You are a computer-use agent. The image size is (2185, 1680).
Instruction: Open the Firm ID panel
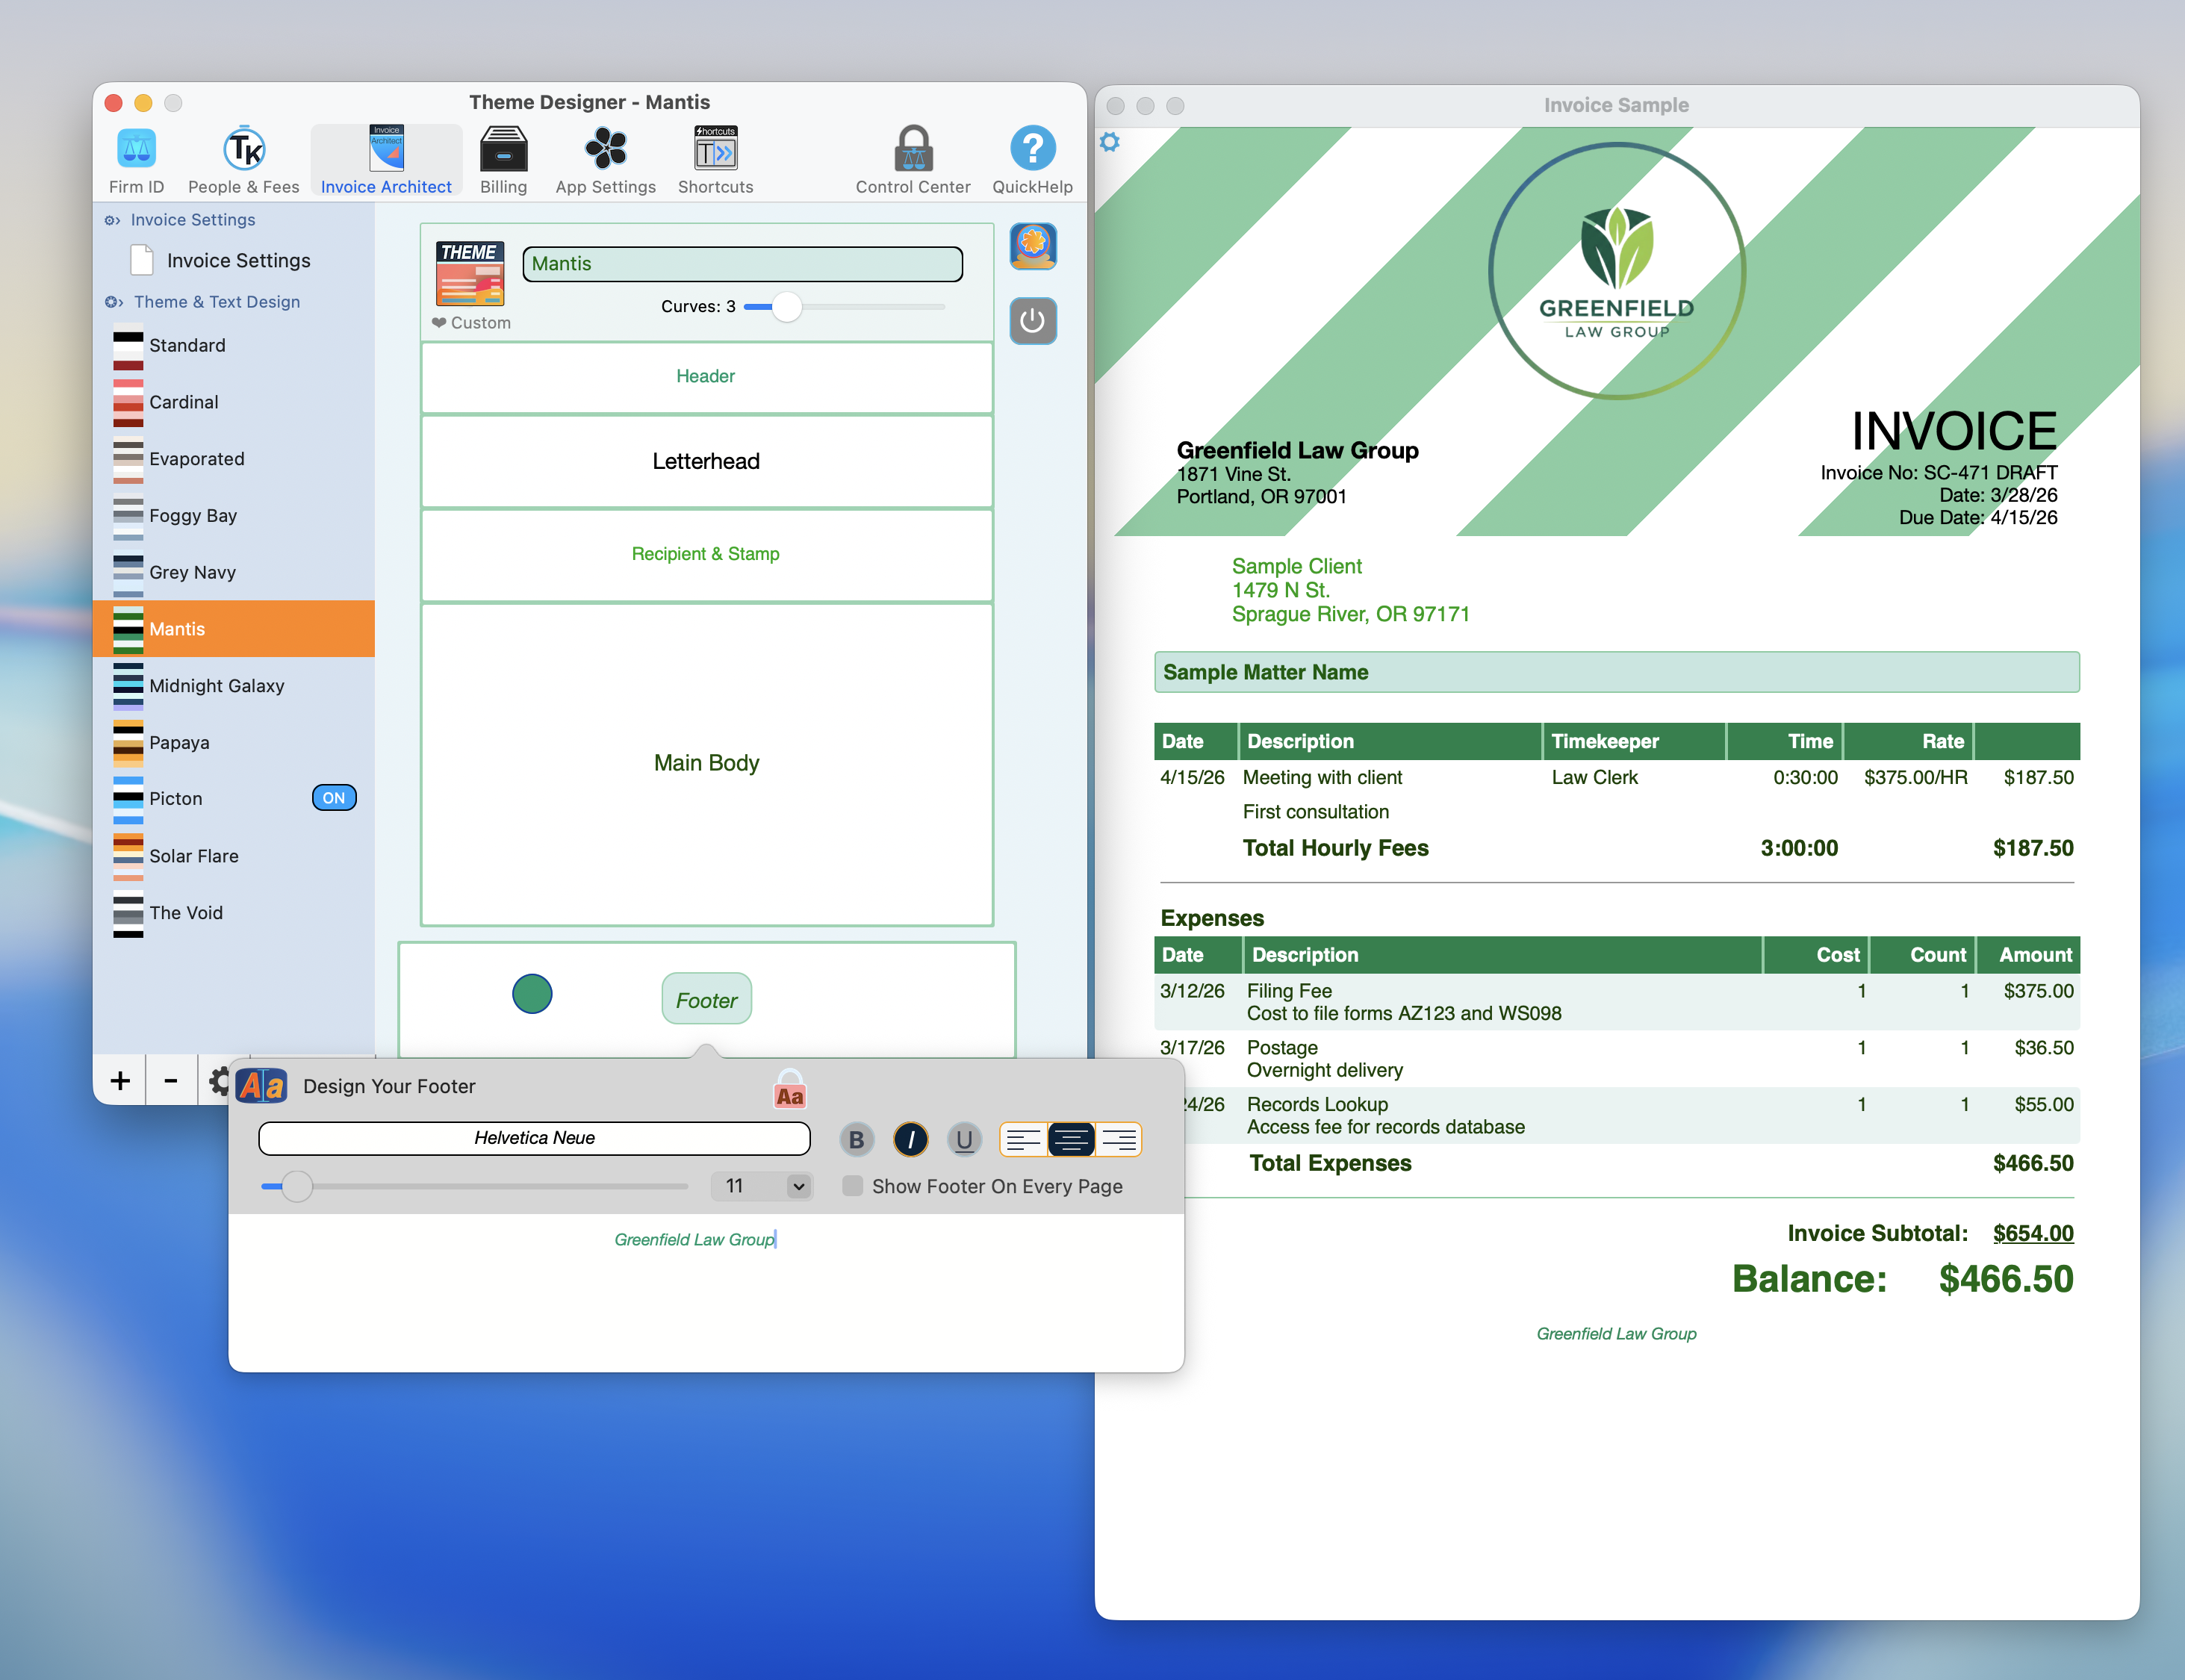(x=136, y=158)
